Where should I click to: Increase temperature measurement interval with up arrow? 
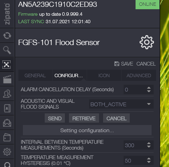click(149, 143)
